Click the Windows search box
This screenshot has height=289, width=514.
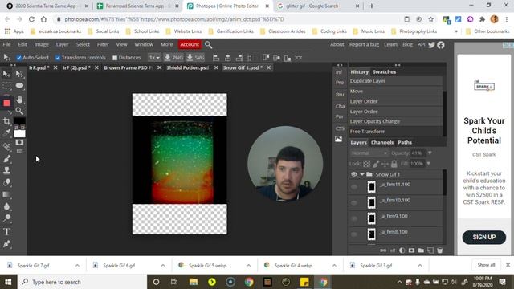coord(82,282)
